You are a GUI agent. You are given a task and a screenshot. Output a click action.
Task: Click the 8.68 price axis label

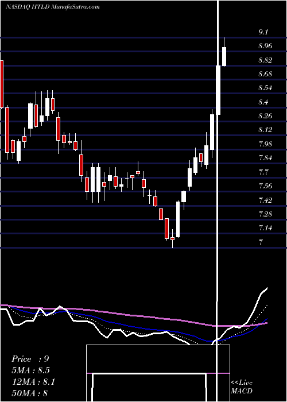pos(265,74)
